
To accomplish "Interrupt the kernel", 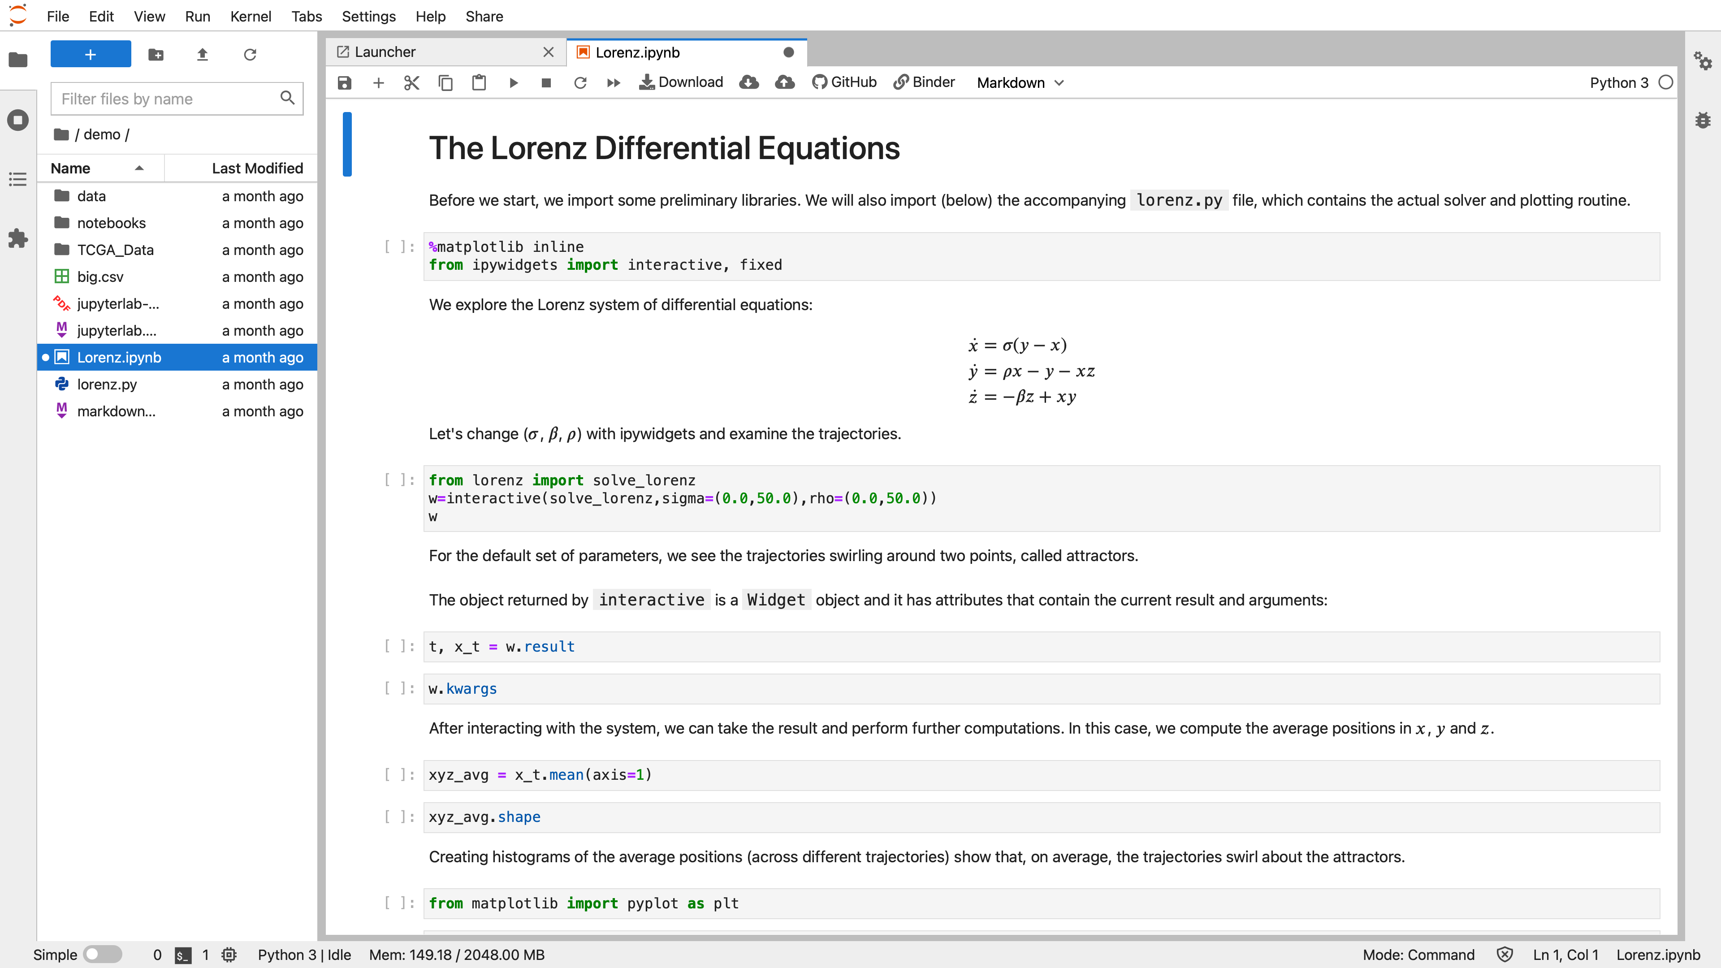I will [x=546, y=83].
